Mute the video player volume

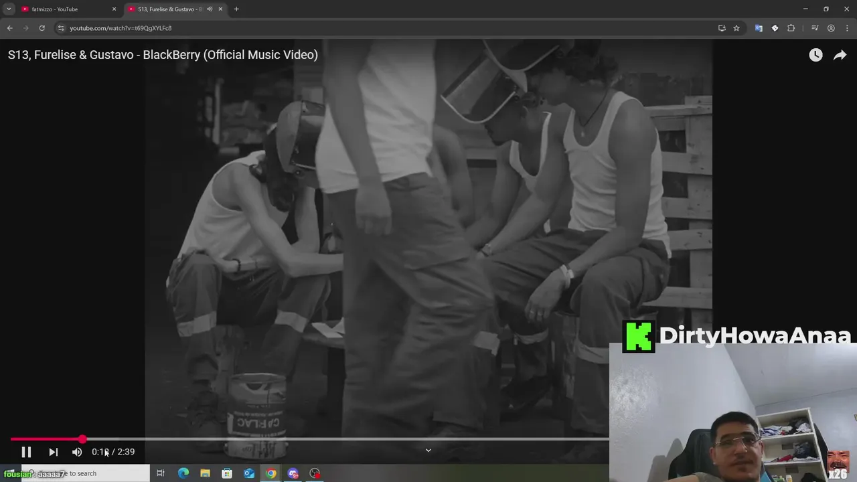point(77,452)
